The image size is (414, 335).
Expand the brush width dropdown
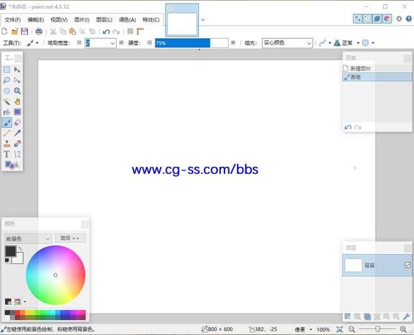click(112, 43)
